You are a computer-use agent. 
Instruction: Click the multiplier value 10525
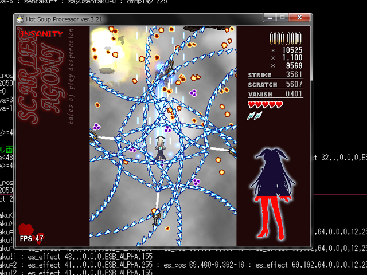pos(292,50)
